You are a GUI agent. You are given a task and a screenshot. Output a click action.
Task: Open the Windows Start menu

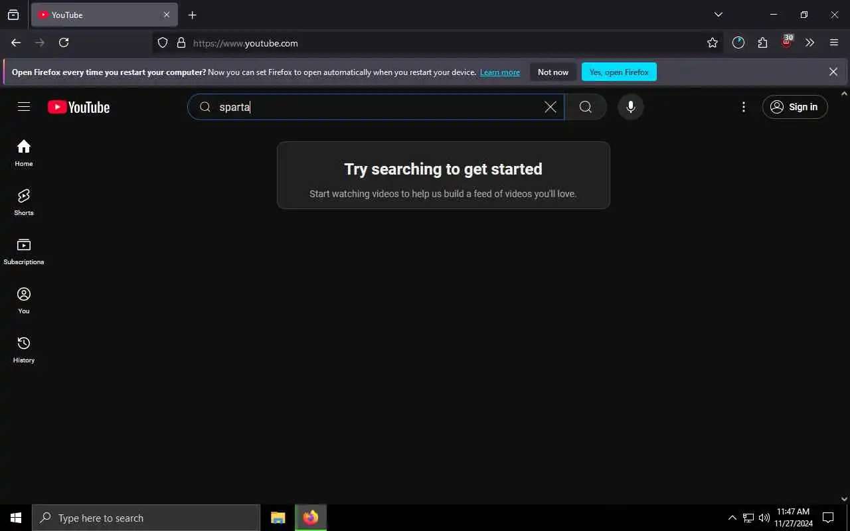(16, 518)
